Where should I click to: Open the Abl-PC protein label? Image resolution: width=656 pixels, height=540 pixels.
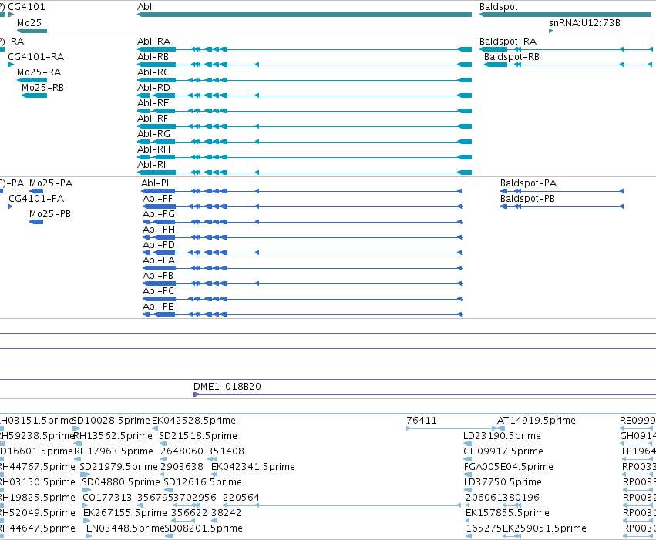click(158, 291)
